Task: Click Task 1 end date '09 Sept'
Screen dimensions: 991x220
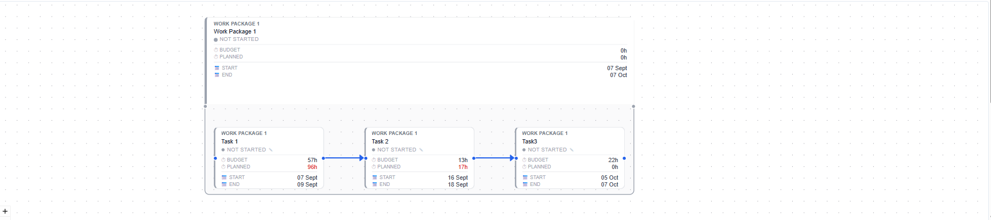Action: tap(307, 184)
